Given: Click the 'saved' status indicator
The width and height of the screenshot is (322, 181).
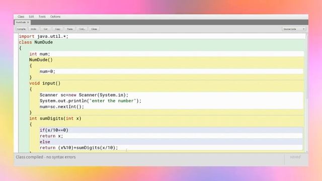Looking at the screenshot, I should click(295, 157).
